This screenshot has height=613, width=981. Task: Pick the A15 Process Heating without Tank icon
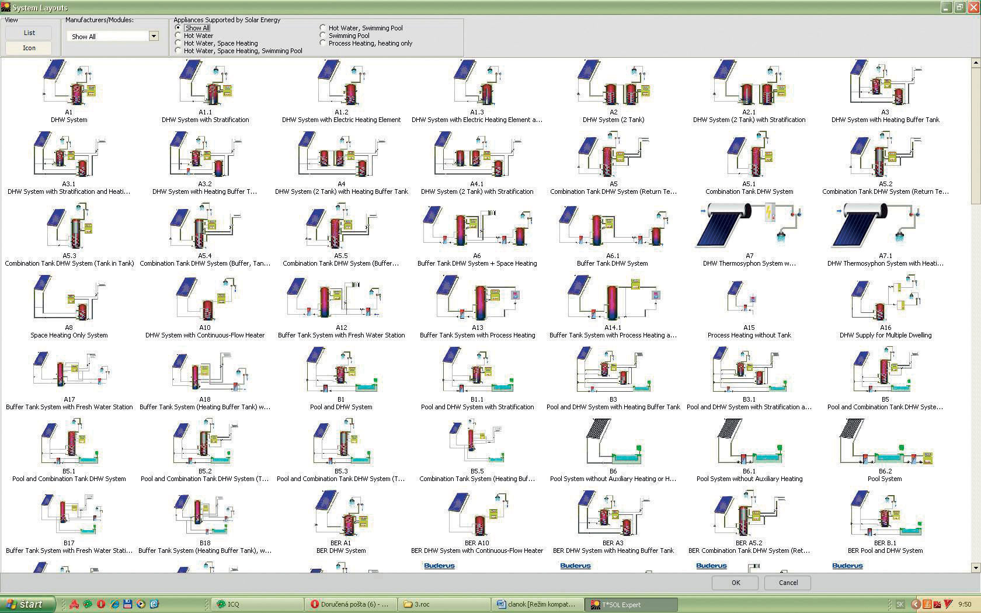click(x=749, y=299)
